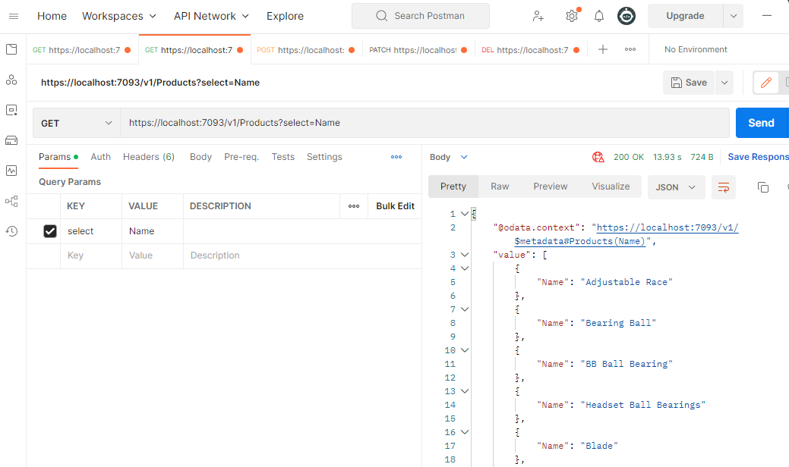Switch response view to Raw
Screen dimensions: 789x467
tap(500, 186)
